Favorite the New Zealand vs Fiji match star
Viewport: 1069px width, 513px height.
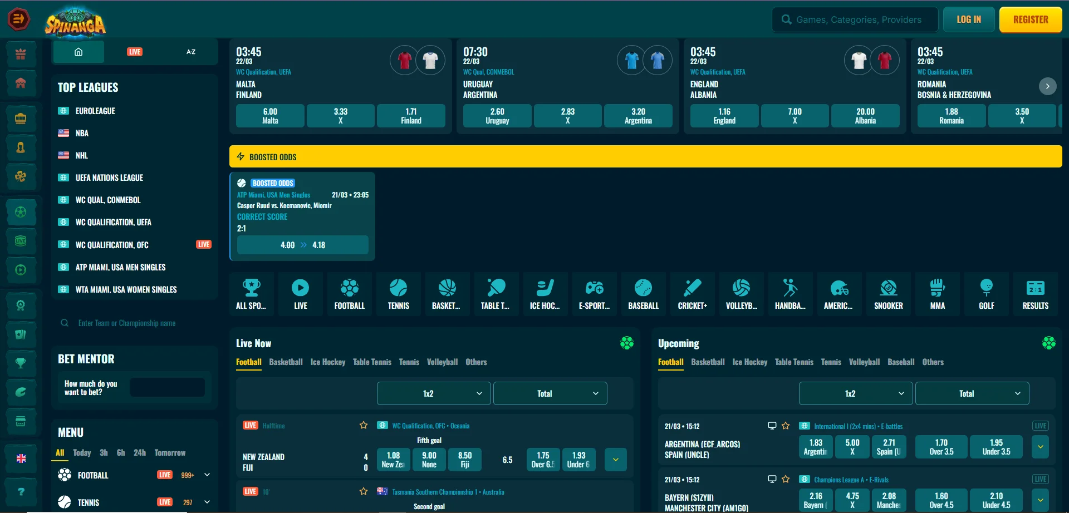click(364, 425)
